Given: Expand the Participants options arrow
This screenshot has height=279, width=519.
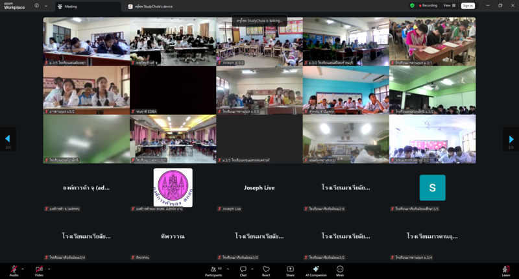Looking at the screenshot, I should pyautogui.click(x=228, y=269).
